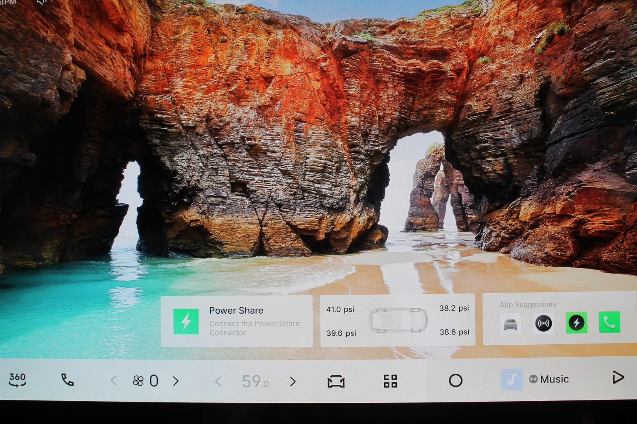The height and width of the screenshot is (424, 637).
Task: Select the 38.2 psi tire reading
Action: 454,308
